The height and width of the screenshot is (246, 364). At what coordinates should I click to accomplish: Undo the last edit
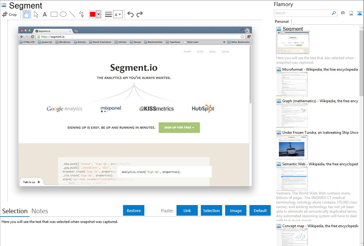tap(130, 14)
